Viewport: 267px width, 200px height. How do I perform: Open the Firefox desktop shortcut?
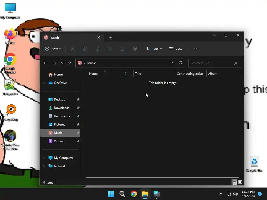[x=10, y=36]
